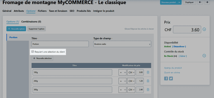
Task: Open sign dropdown for 200g row
Action: pyautogui.click(x=122, y=81)
